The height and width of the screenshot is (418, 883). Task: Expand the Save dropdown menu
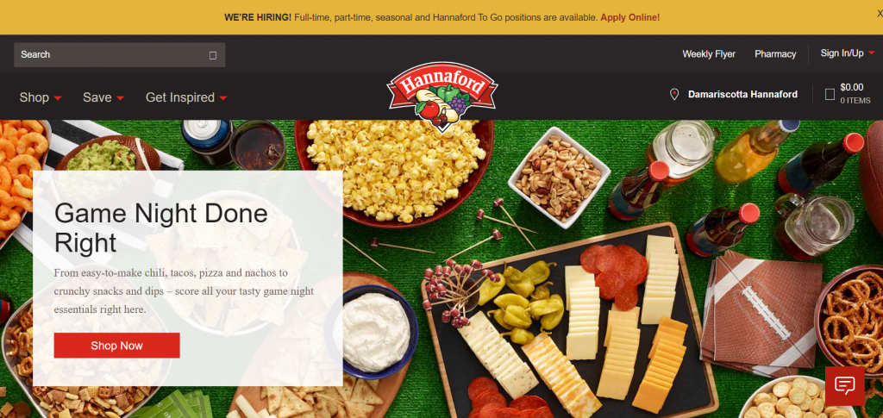coord(103,97)
